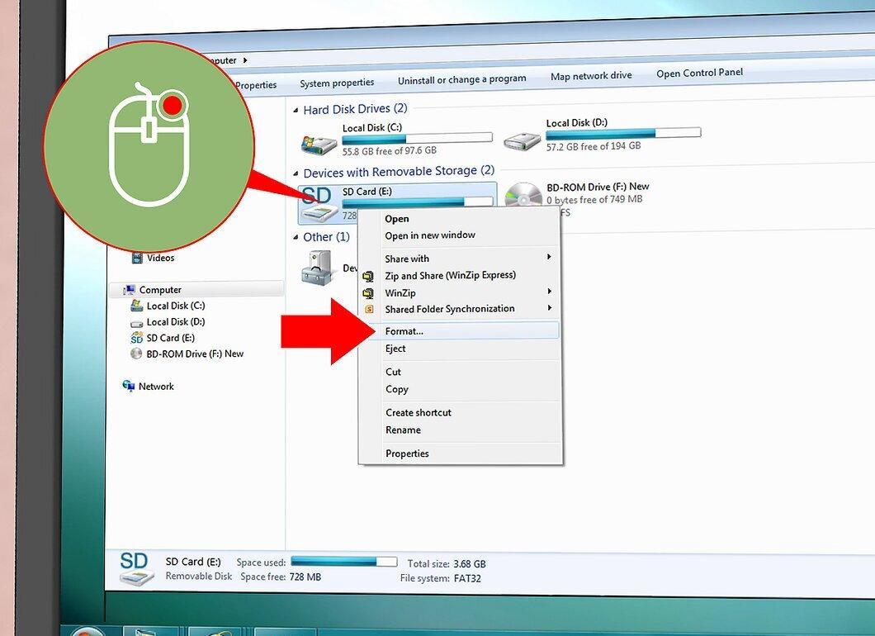Click the Videos library icon in sidebar
Viewport: 875px width, 636px height.
pyautogui.click(x=137, y=258)
